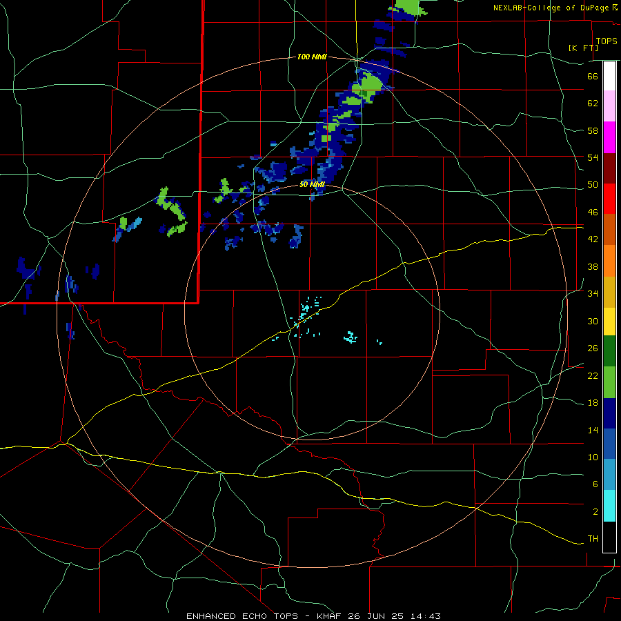This screenshot has height=621, width=621.
Task: Click the 50 NMI range ring label
Action: pos(312,184)
